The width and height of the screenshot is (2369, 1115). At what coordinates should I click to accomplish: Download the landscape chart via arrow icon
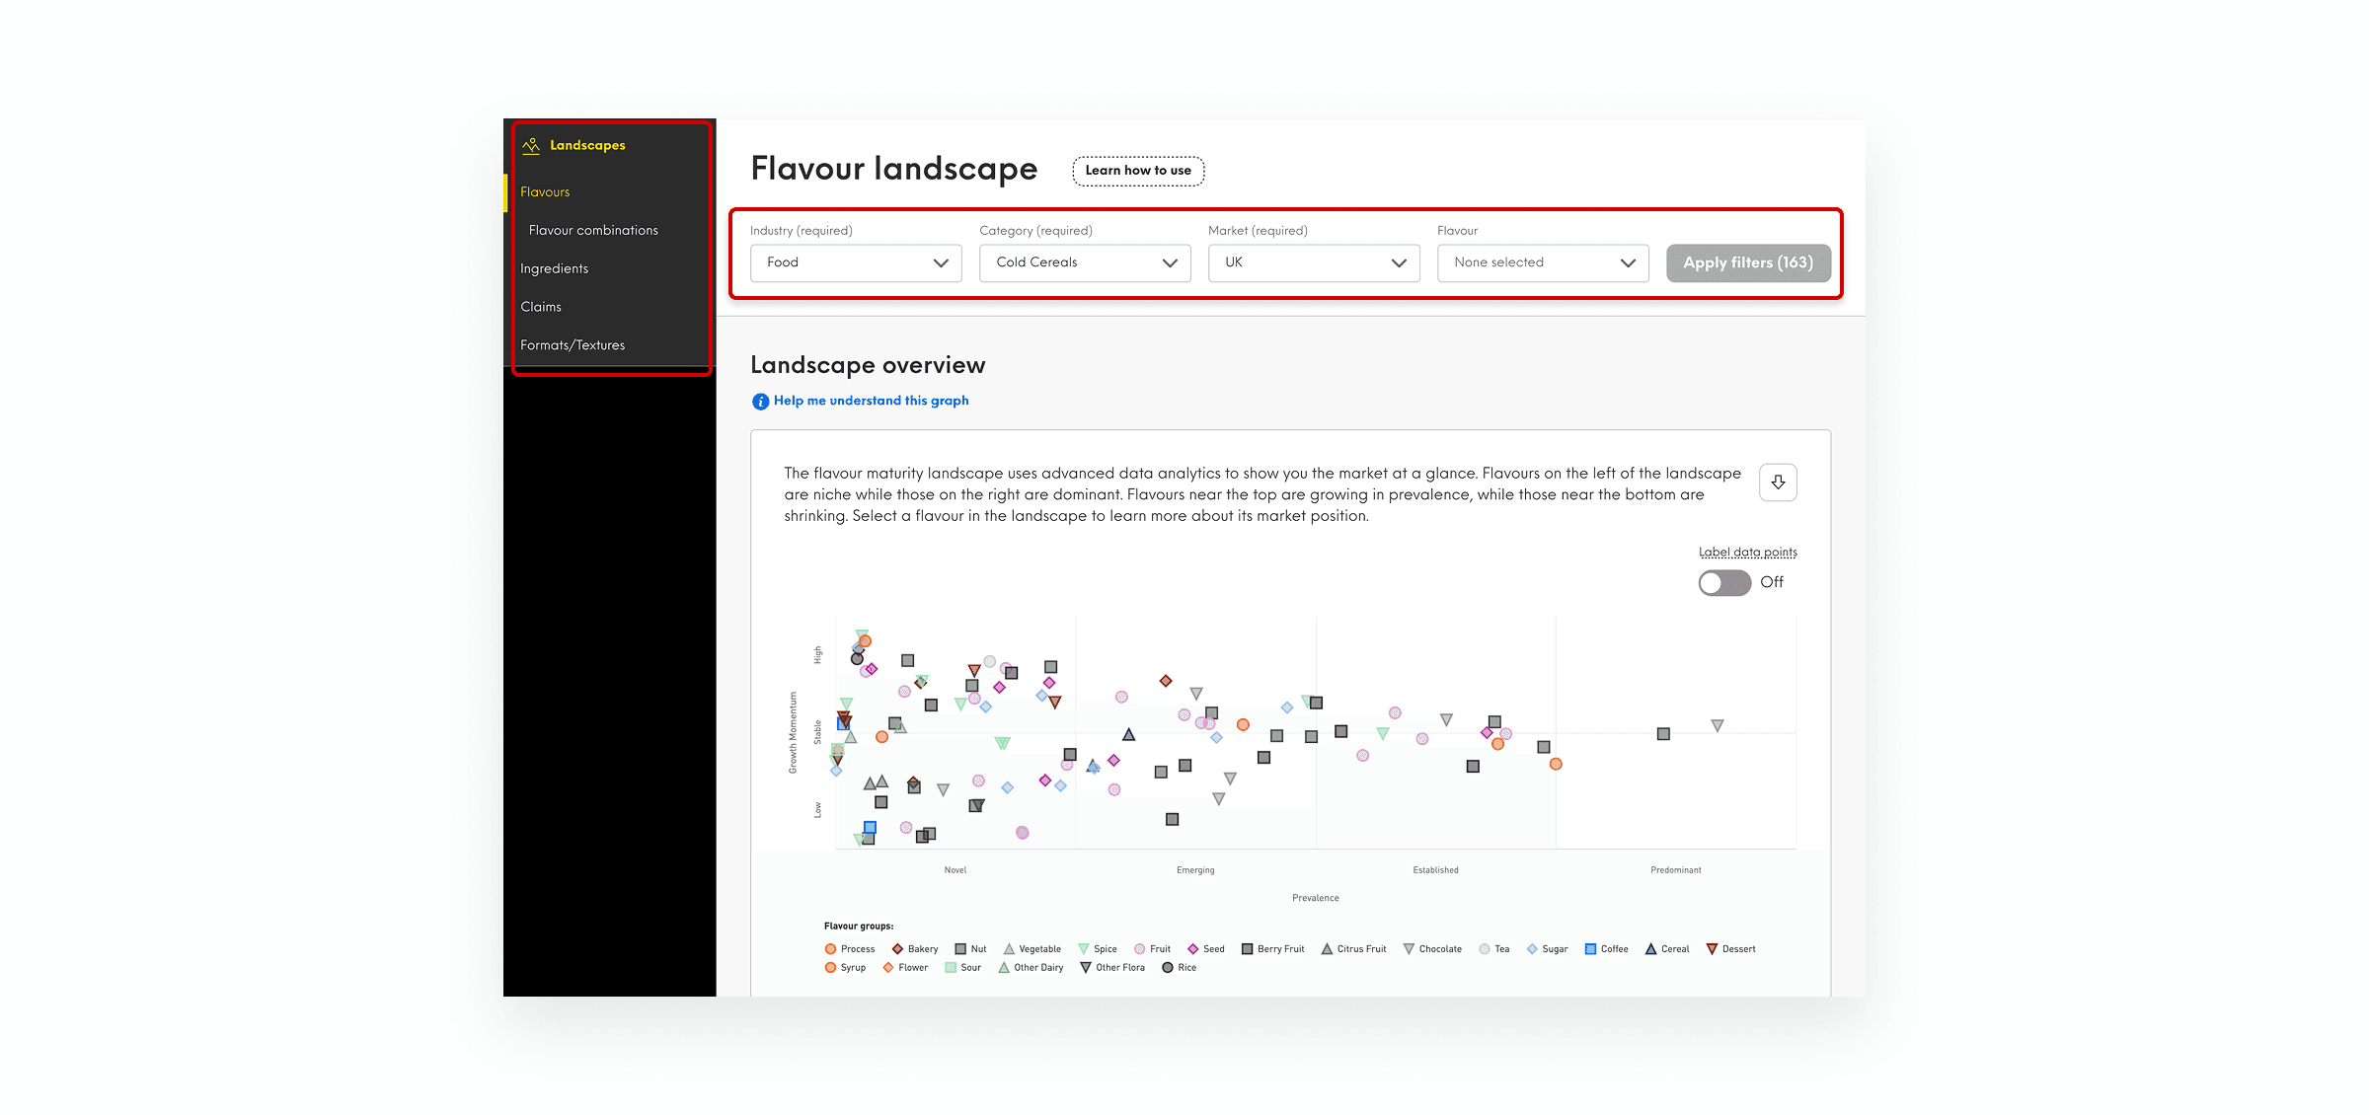coord(1778,483)
